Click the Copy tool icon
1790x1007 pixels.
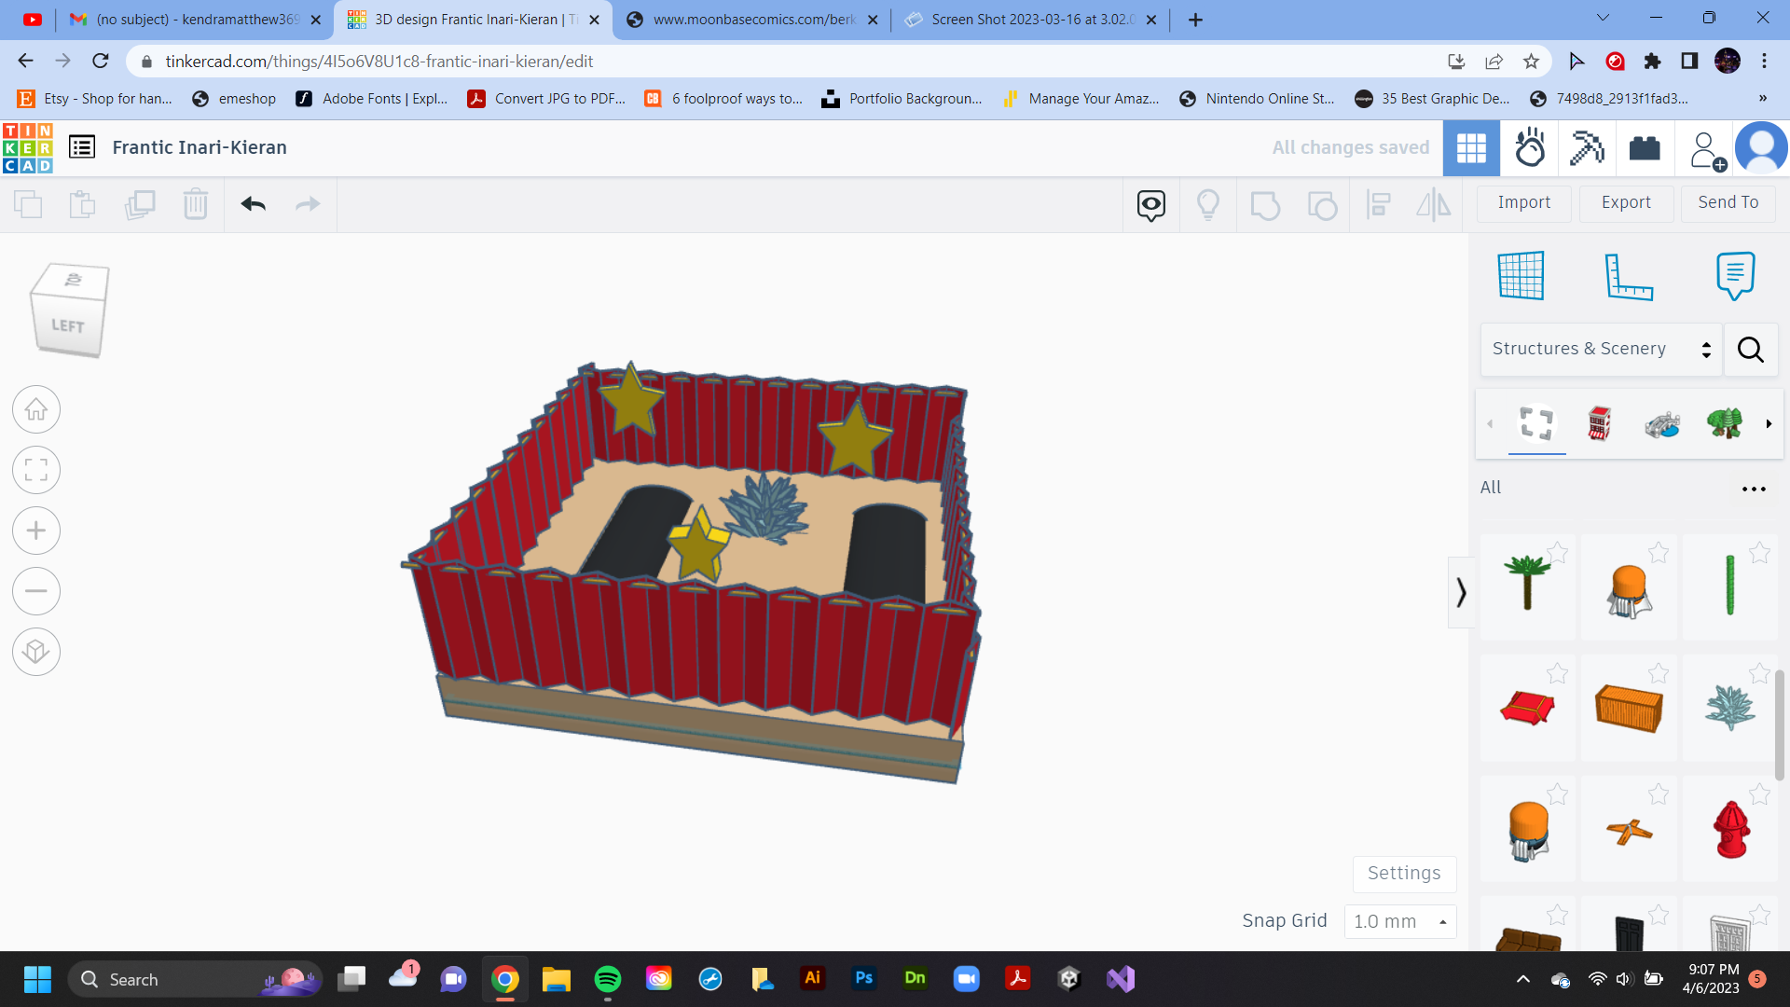[x=28, y=204]
